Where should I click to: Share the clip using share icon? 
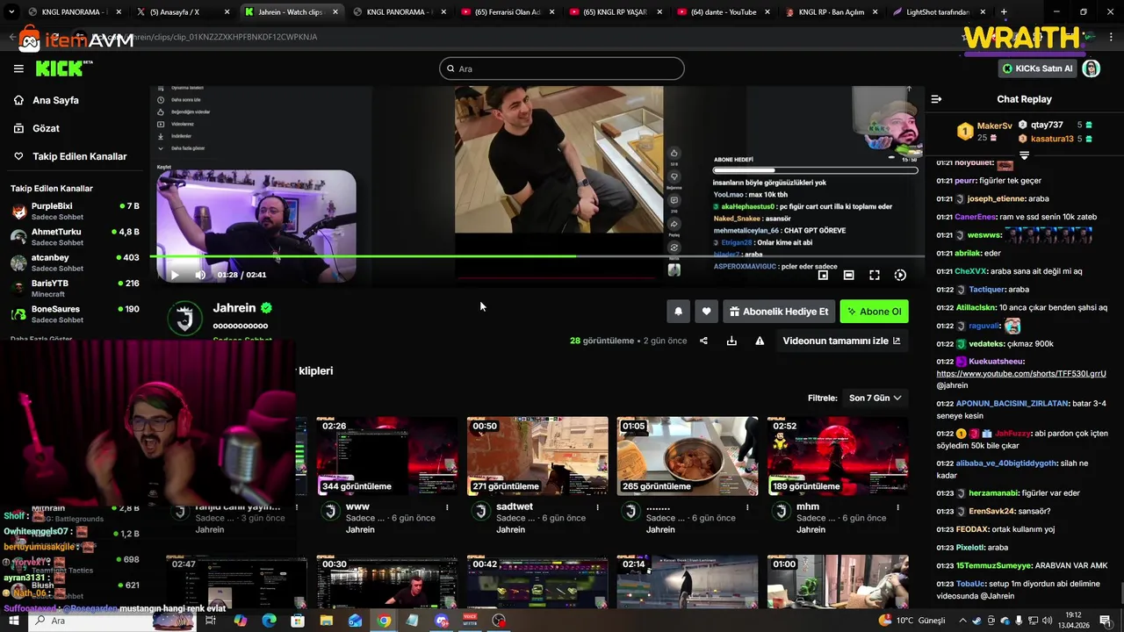pyautogui.click(x=703, y=341)
